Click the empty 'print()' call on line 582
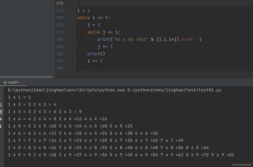This screenshot has width=253, height=167. (96, 54)
